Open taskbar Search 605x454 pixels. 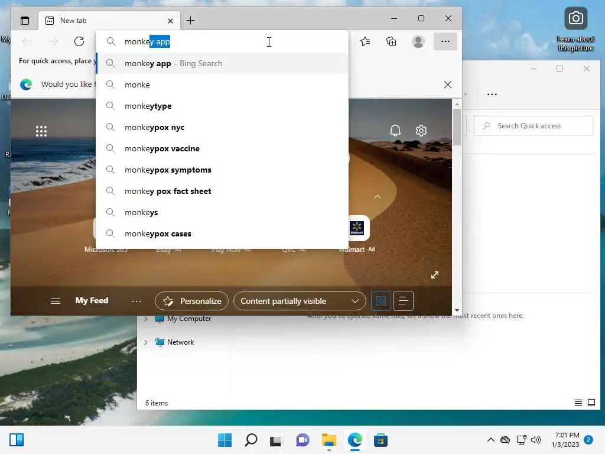coord(251,440)
